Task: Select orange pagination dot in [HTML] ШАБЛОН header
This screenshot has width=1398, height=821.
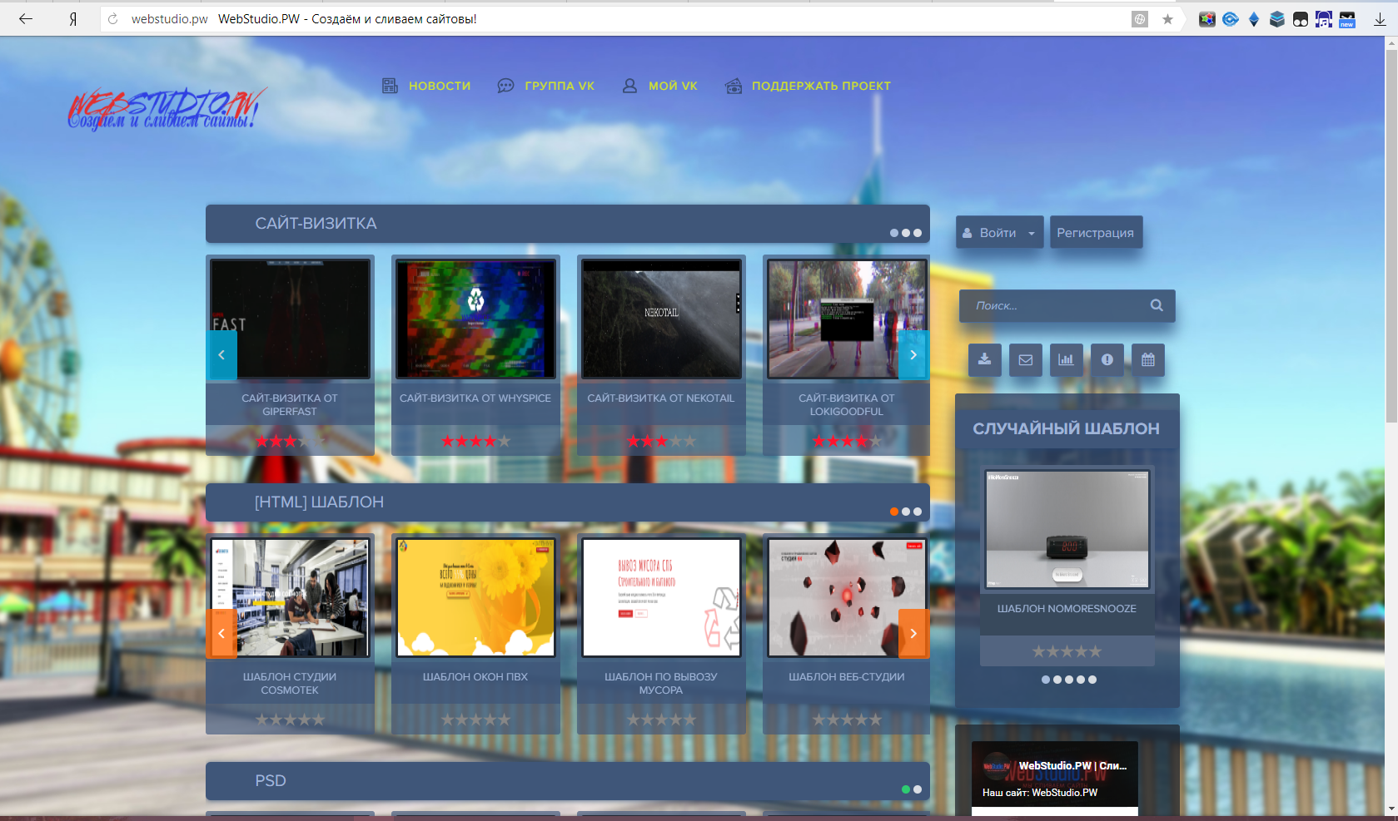Action: click(894, 512)
